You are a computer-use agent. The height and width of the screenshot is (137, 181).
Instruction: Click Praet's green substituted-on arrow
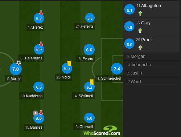click(x=140, y=48)
